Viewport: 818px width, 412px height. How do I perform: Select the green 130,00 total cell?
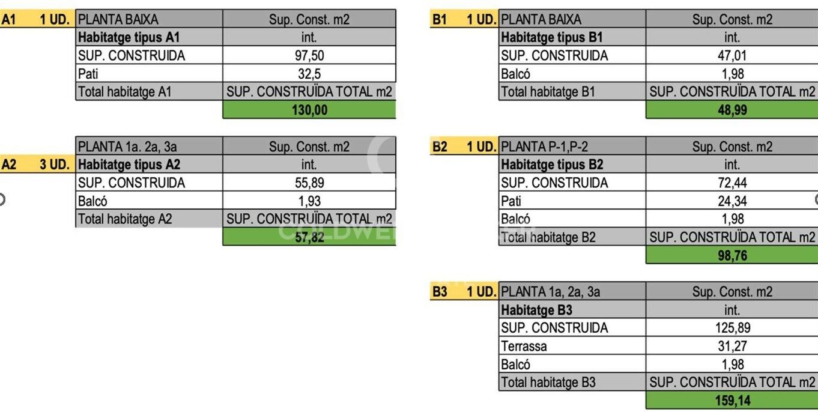pos(309,110)
